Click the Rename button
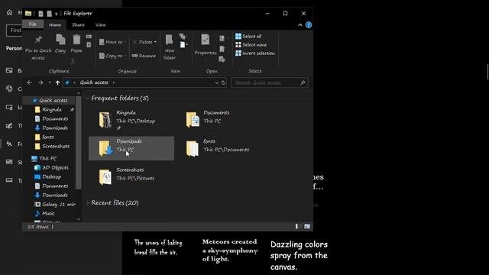The width and height of the screenshot is (489, 275). pyautogui.click(x=144, y=56)
